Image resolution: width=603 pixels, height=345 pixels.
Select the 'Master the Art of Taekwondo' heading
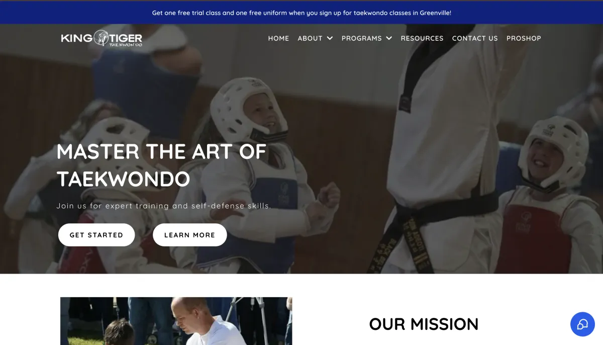161,165
